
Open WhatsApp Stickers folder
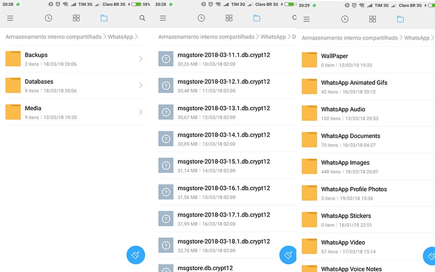coord(368,220)
